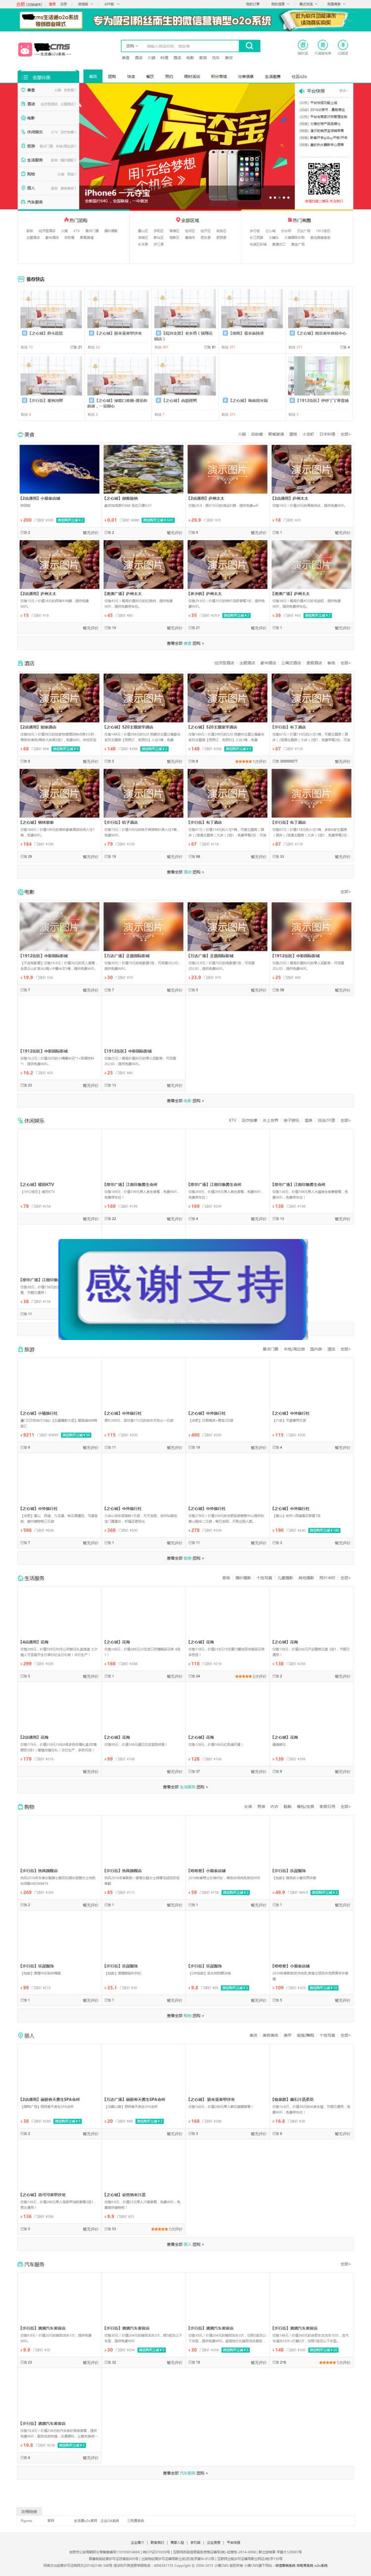
Task: Open the 微信版 dropdown in the top bar
Action: 86,4
